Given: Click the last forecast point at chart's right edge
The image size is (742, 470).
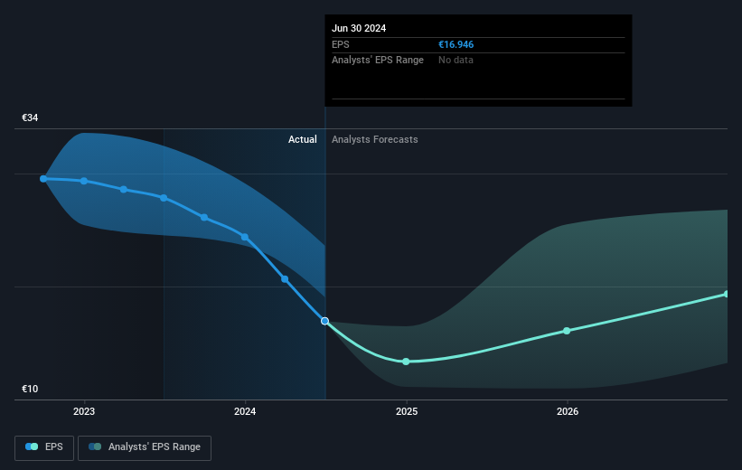Looking at the screenshot, I should [727, 295].
